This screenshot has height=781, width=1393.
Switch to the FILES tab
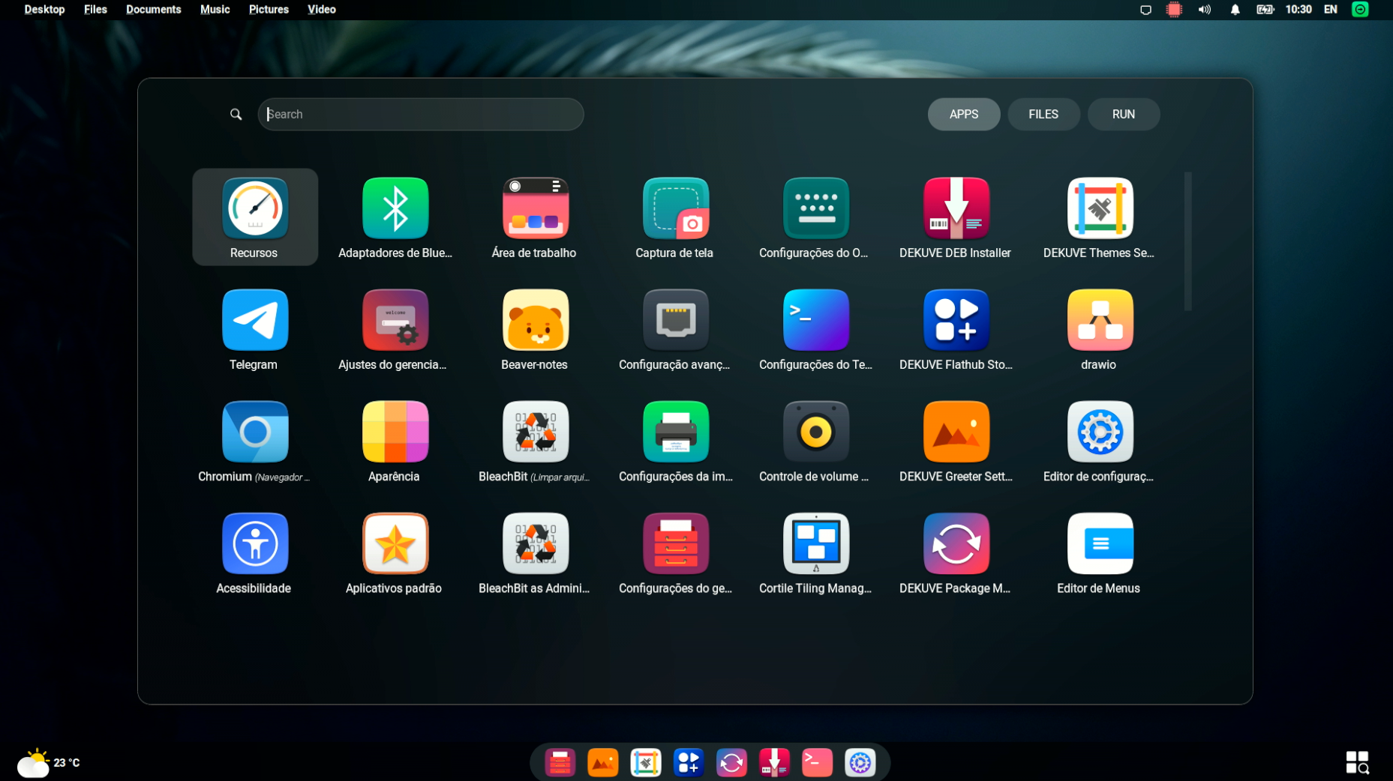point(1043,114)
